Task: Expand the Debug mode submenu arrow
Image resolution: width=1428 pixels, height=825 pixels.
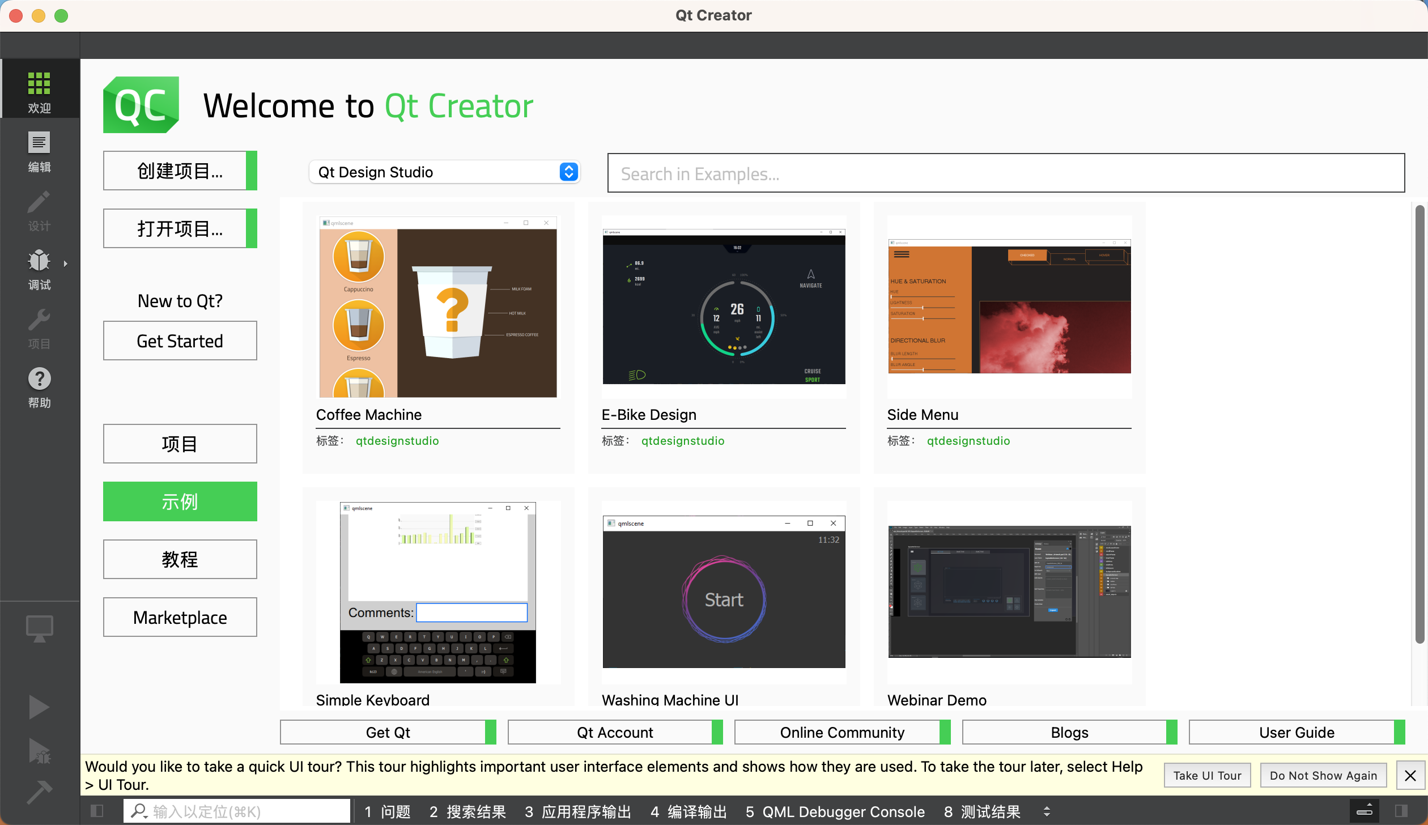Action: point(66,263)
